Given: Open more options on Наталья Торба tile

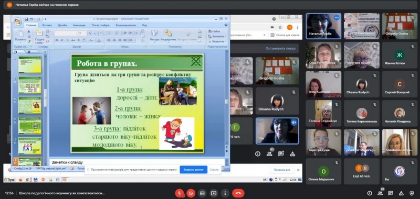Looking at the screenshot, I should pos(337,18).
